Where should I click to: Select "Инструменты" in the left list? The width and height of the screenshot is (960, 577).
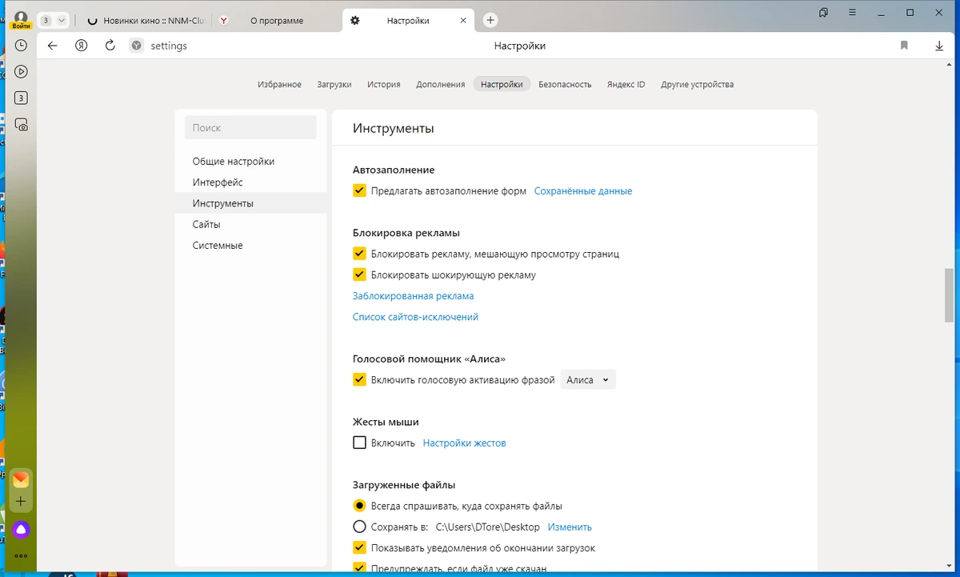click(x=250, y=203)
